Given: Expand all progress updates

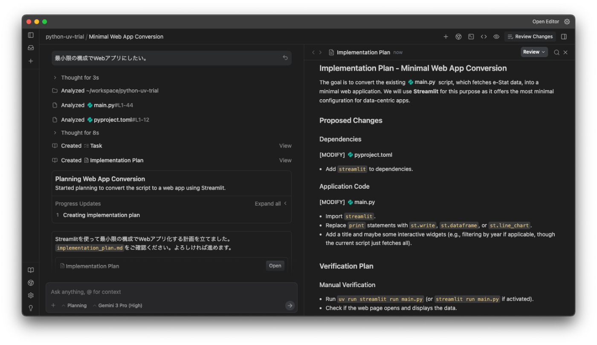Looking at the screenshot, I should [270, 204].
